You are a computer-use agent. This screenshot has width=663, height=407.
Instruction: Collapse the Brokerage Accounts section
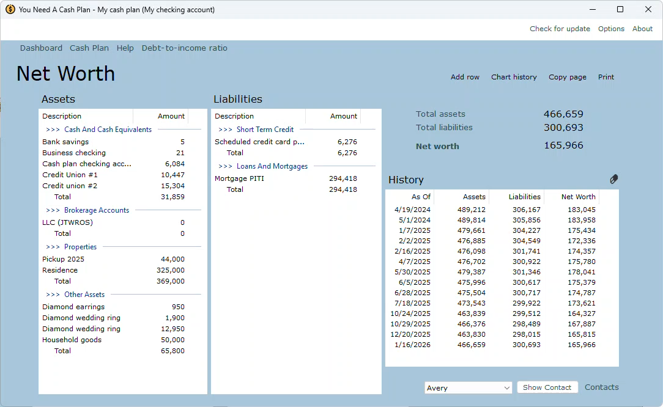(97, 210)
